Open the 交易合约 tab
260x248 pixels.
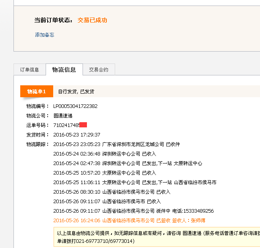tap(98, 70)
